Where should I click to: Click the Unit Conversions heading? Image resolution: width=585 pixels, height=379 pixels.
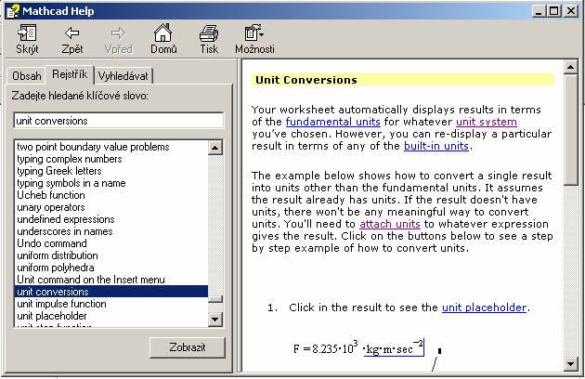point(305,80)
